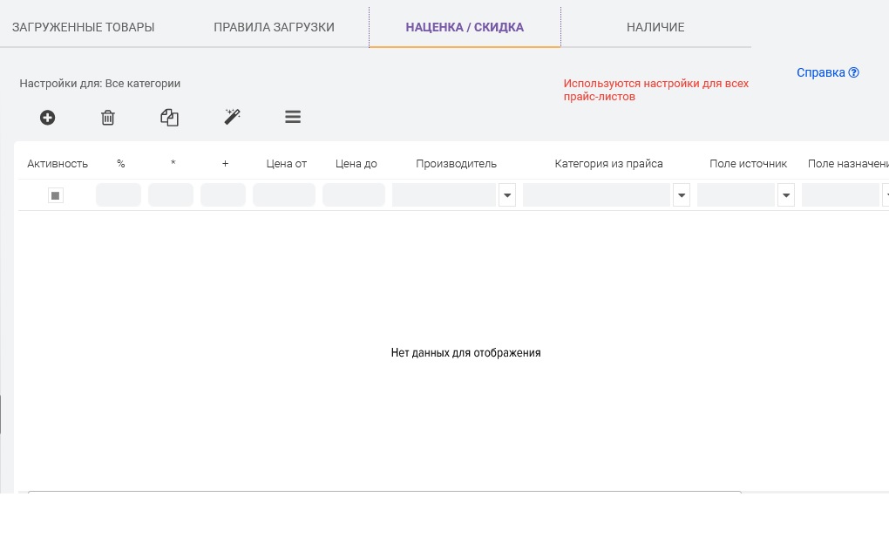Click the + addition filter field
This screenshot has height=558, width=889.
point(223,195)
